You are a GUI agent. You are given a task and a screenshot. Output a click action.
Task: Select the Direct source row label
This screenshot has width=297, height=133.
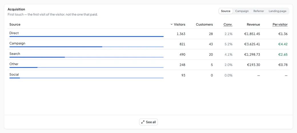click(14, 33)
